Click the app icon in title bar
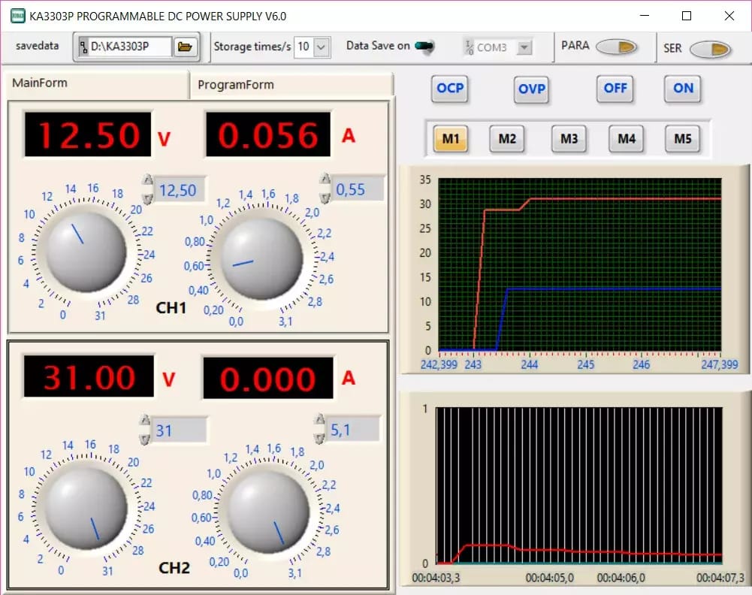752x595 pixels. [x=18, y=16]
